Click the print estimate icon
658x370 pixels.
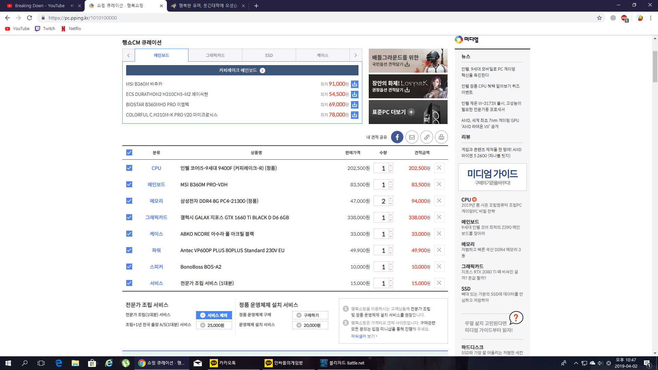[x=441, y=137]
